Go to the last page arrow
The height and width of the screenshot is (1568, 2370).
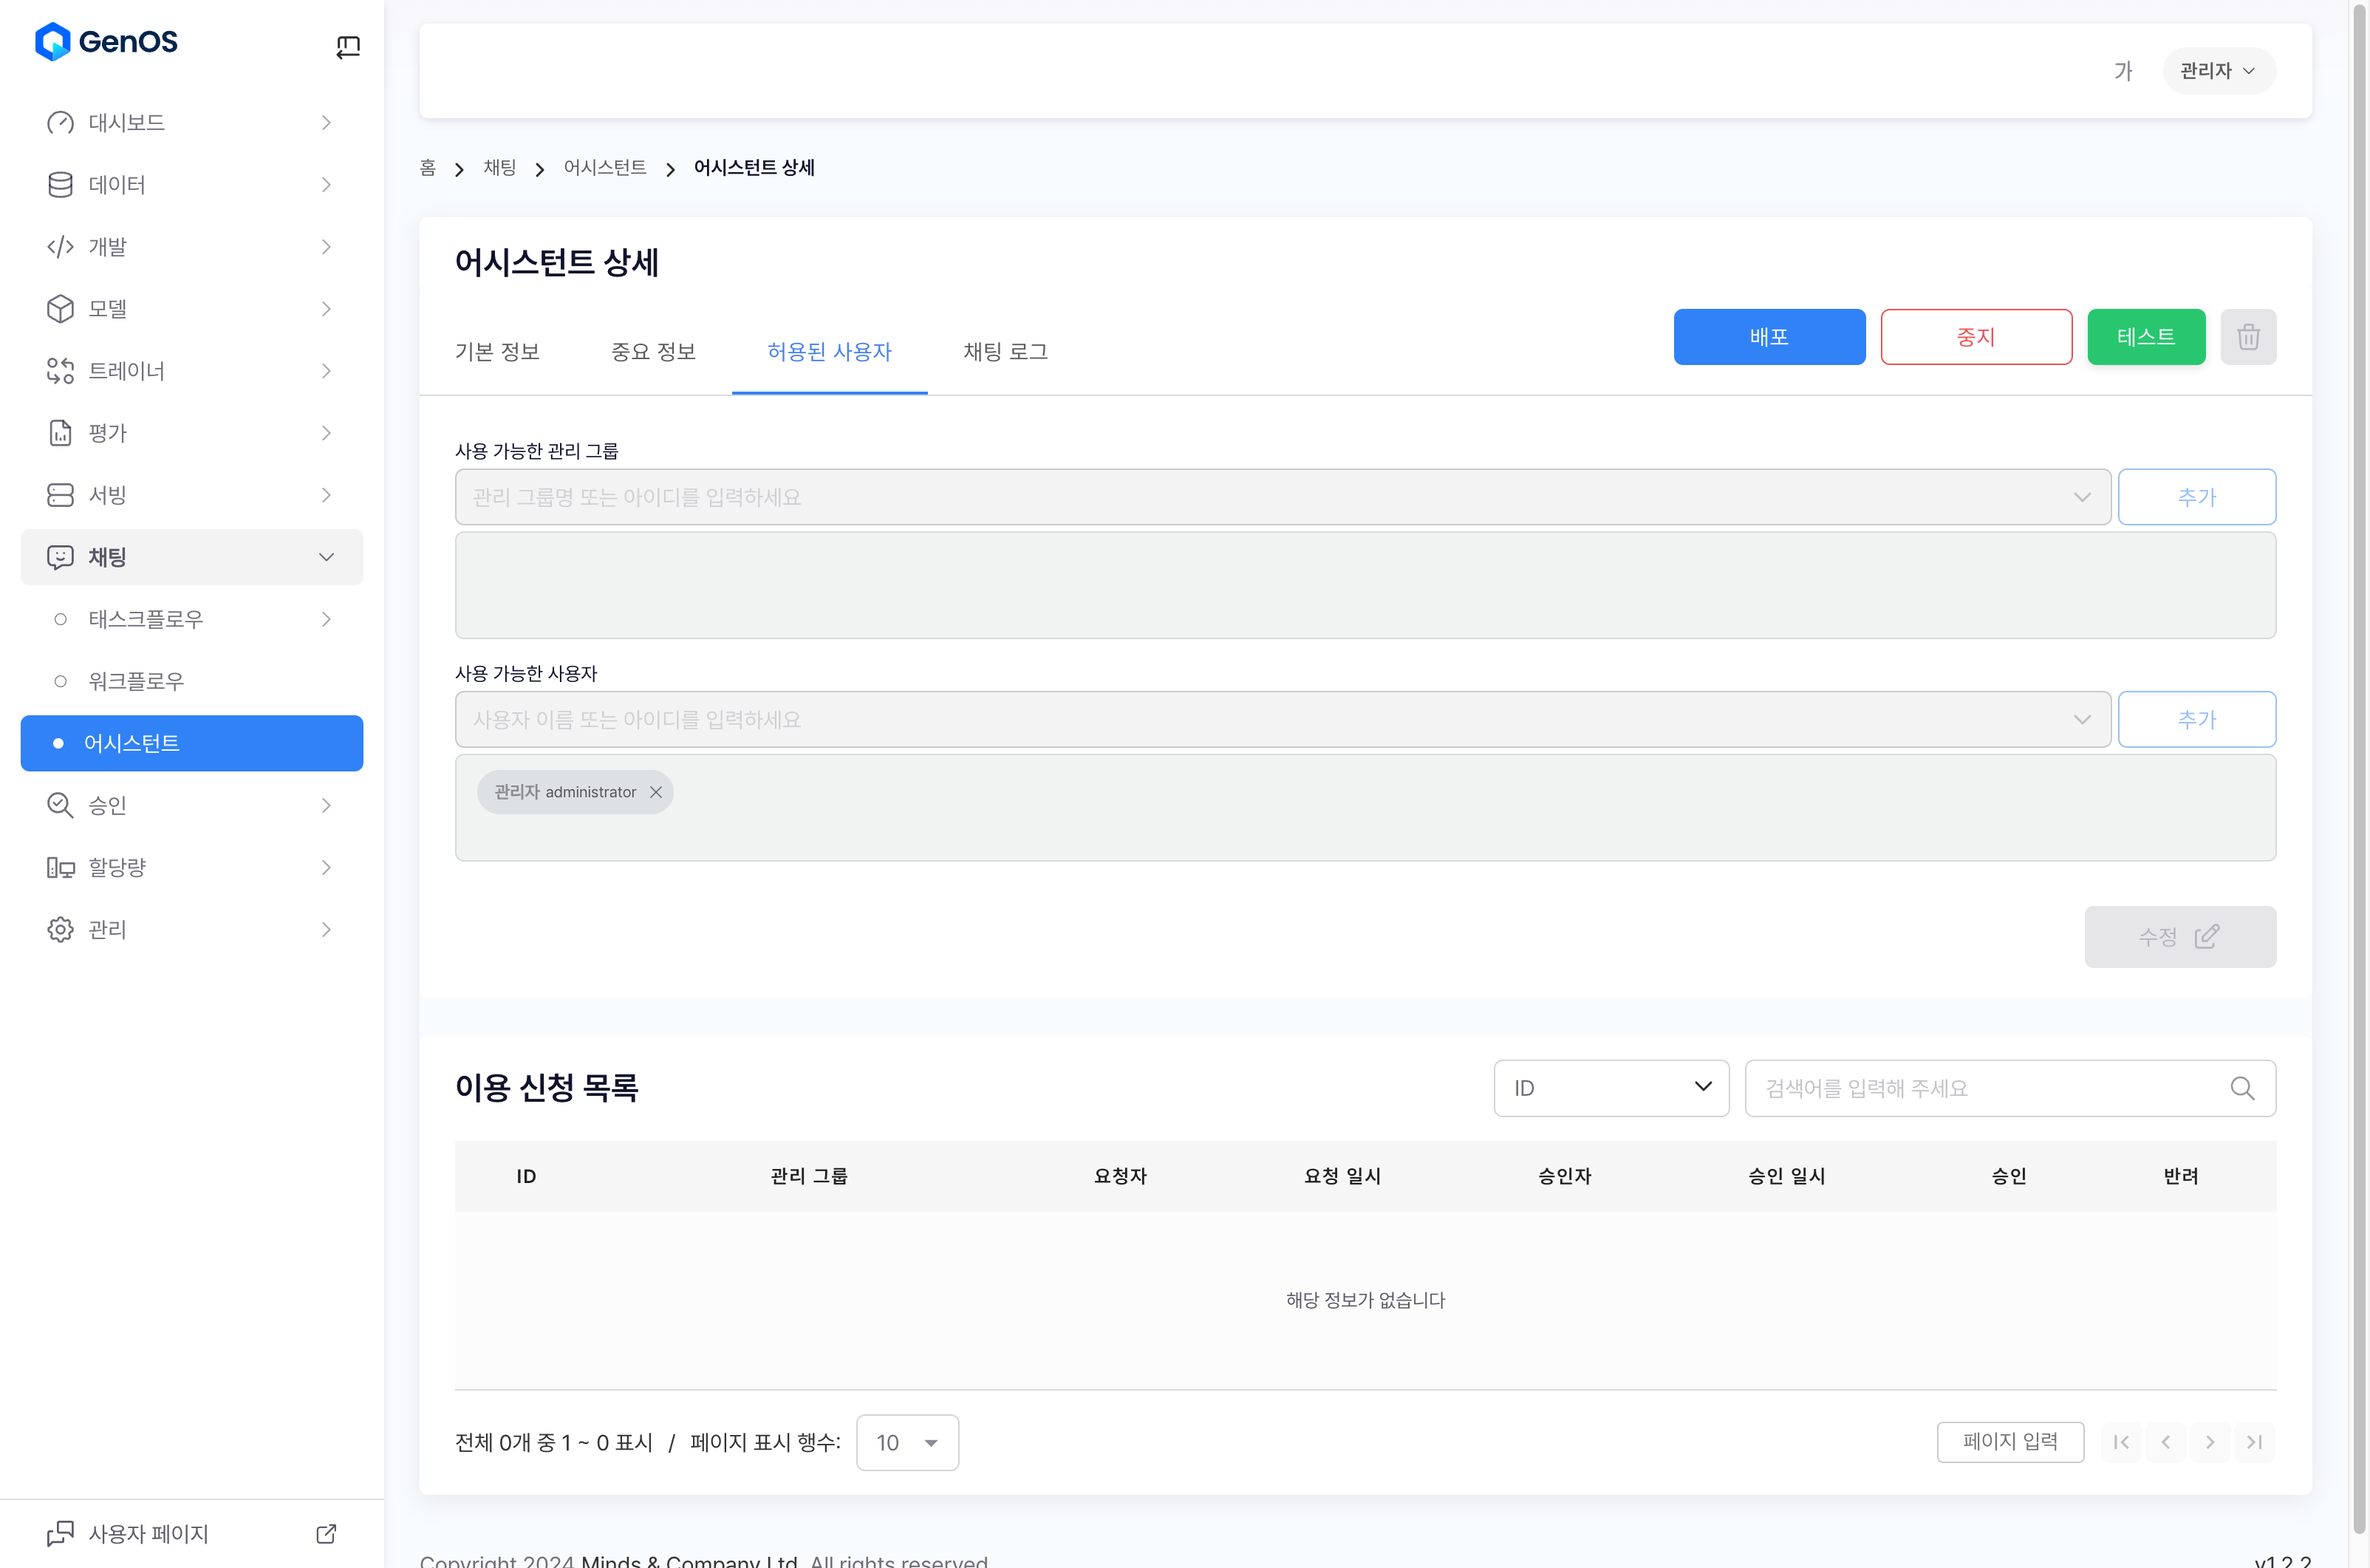tap(2254, 1442)
